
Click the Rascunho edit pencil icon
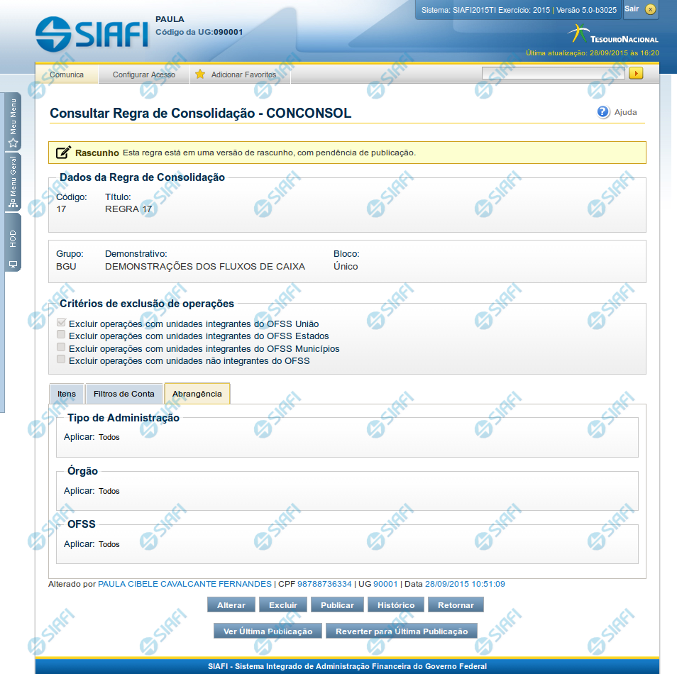point(63,153)
